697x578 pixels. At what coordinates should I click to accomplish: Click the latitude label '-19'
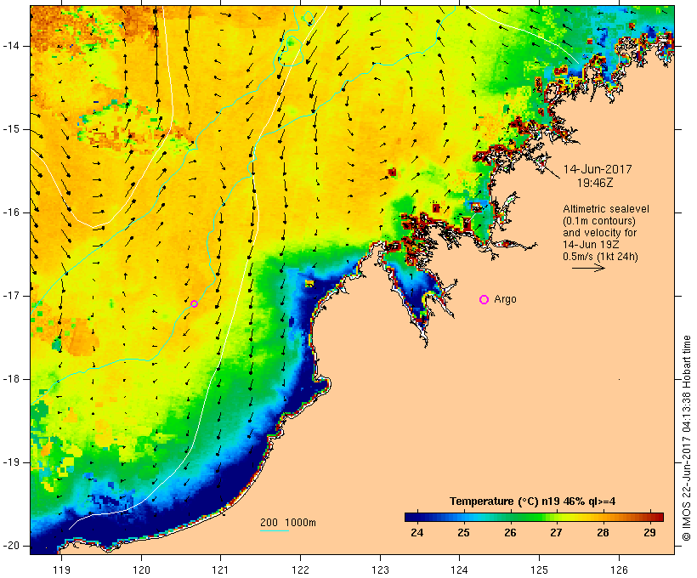[11, 462]
